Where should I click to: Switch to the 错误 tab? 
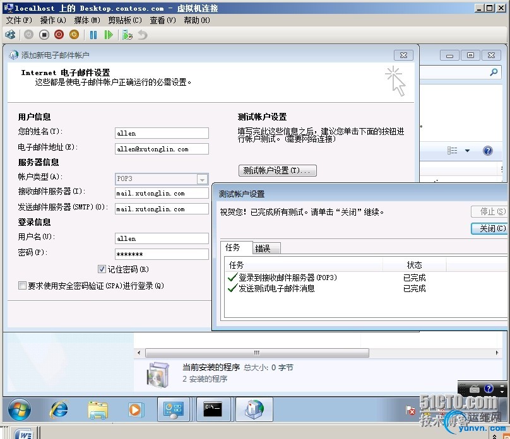pyautogui.click(x=266, y=249)
